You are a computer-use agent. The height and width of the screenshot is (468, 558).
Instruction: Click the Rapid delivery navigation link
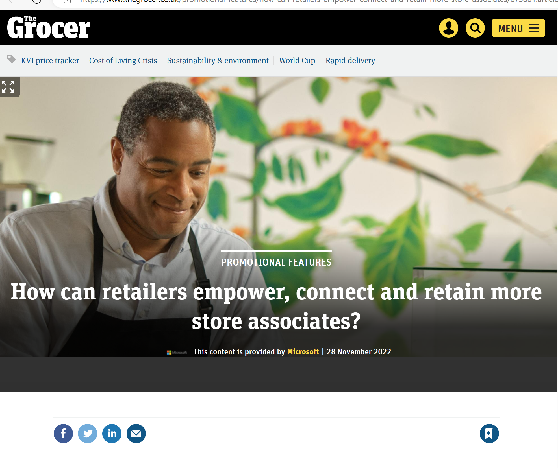tap(350, 60)
